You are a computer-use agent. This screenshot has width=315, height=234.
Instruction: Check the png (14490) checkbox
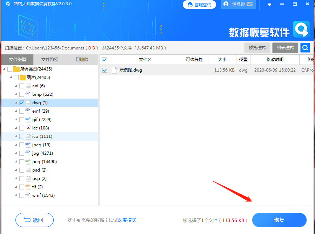pyautogui.click(x=22, y=162)
